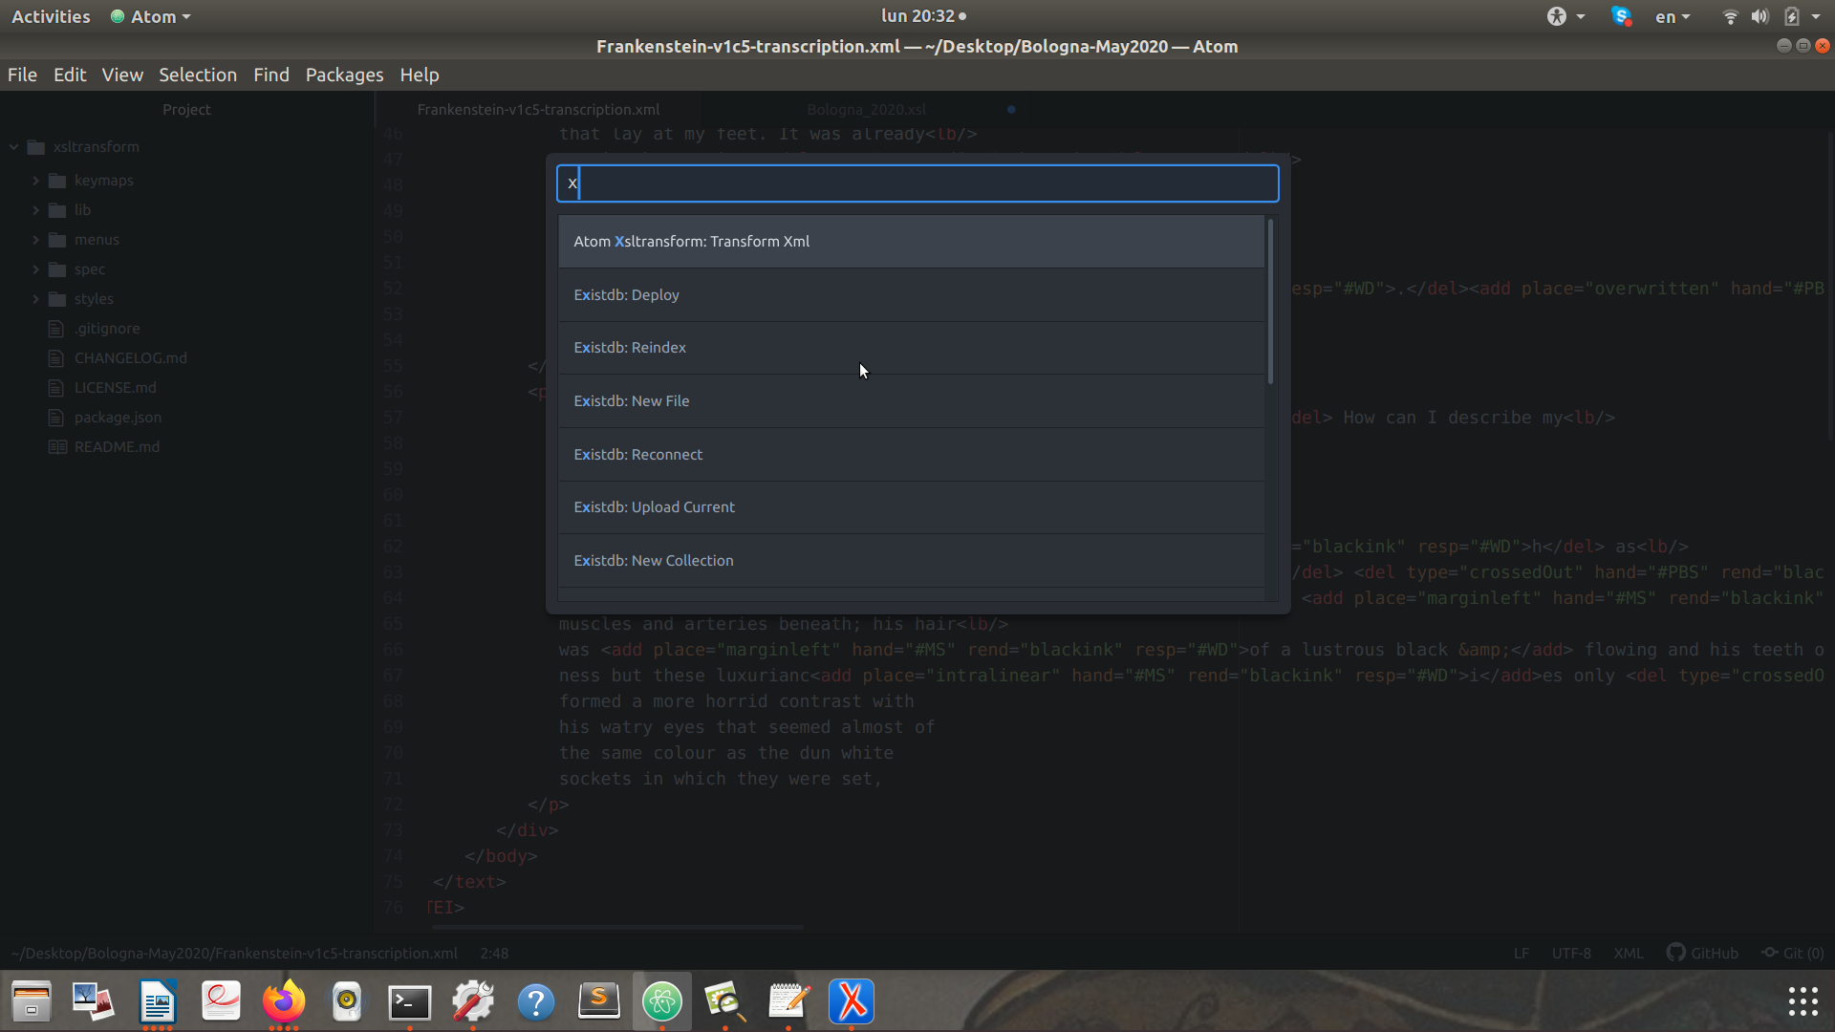Select Existdb: New Collection command
The image size is (1835, 1032).
point(911,561)
